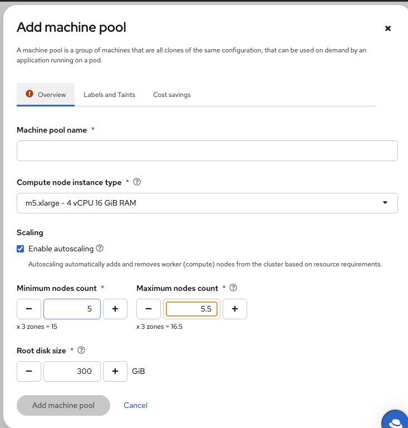Click help icon beside Root disk size

click(81, 351)
